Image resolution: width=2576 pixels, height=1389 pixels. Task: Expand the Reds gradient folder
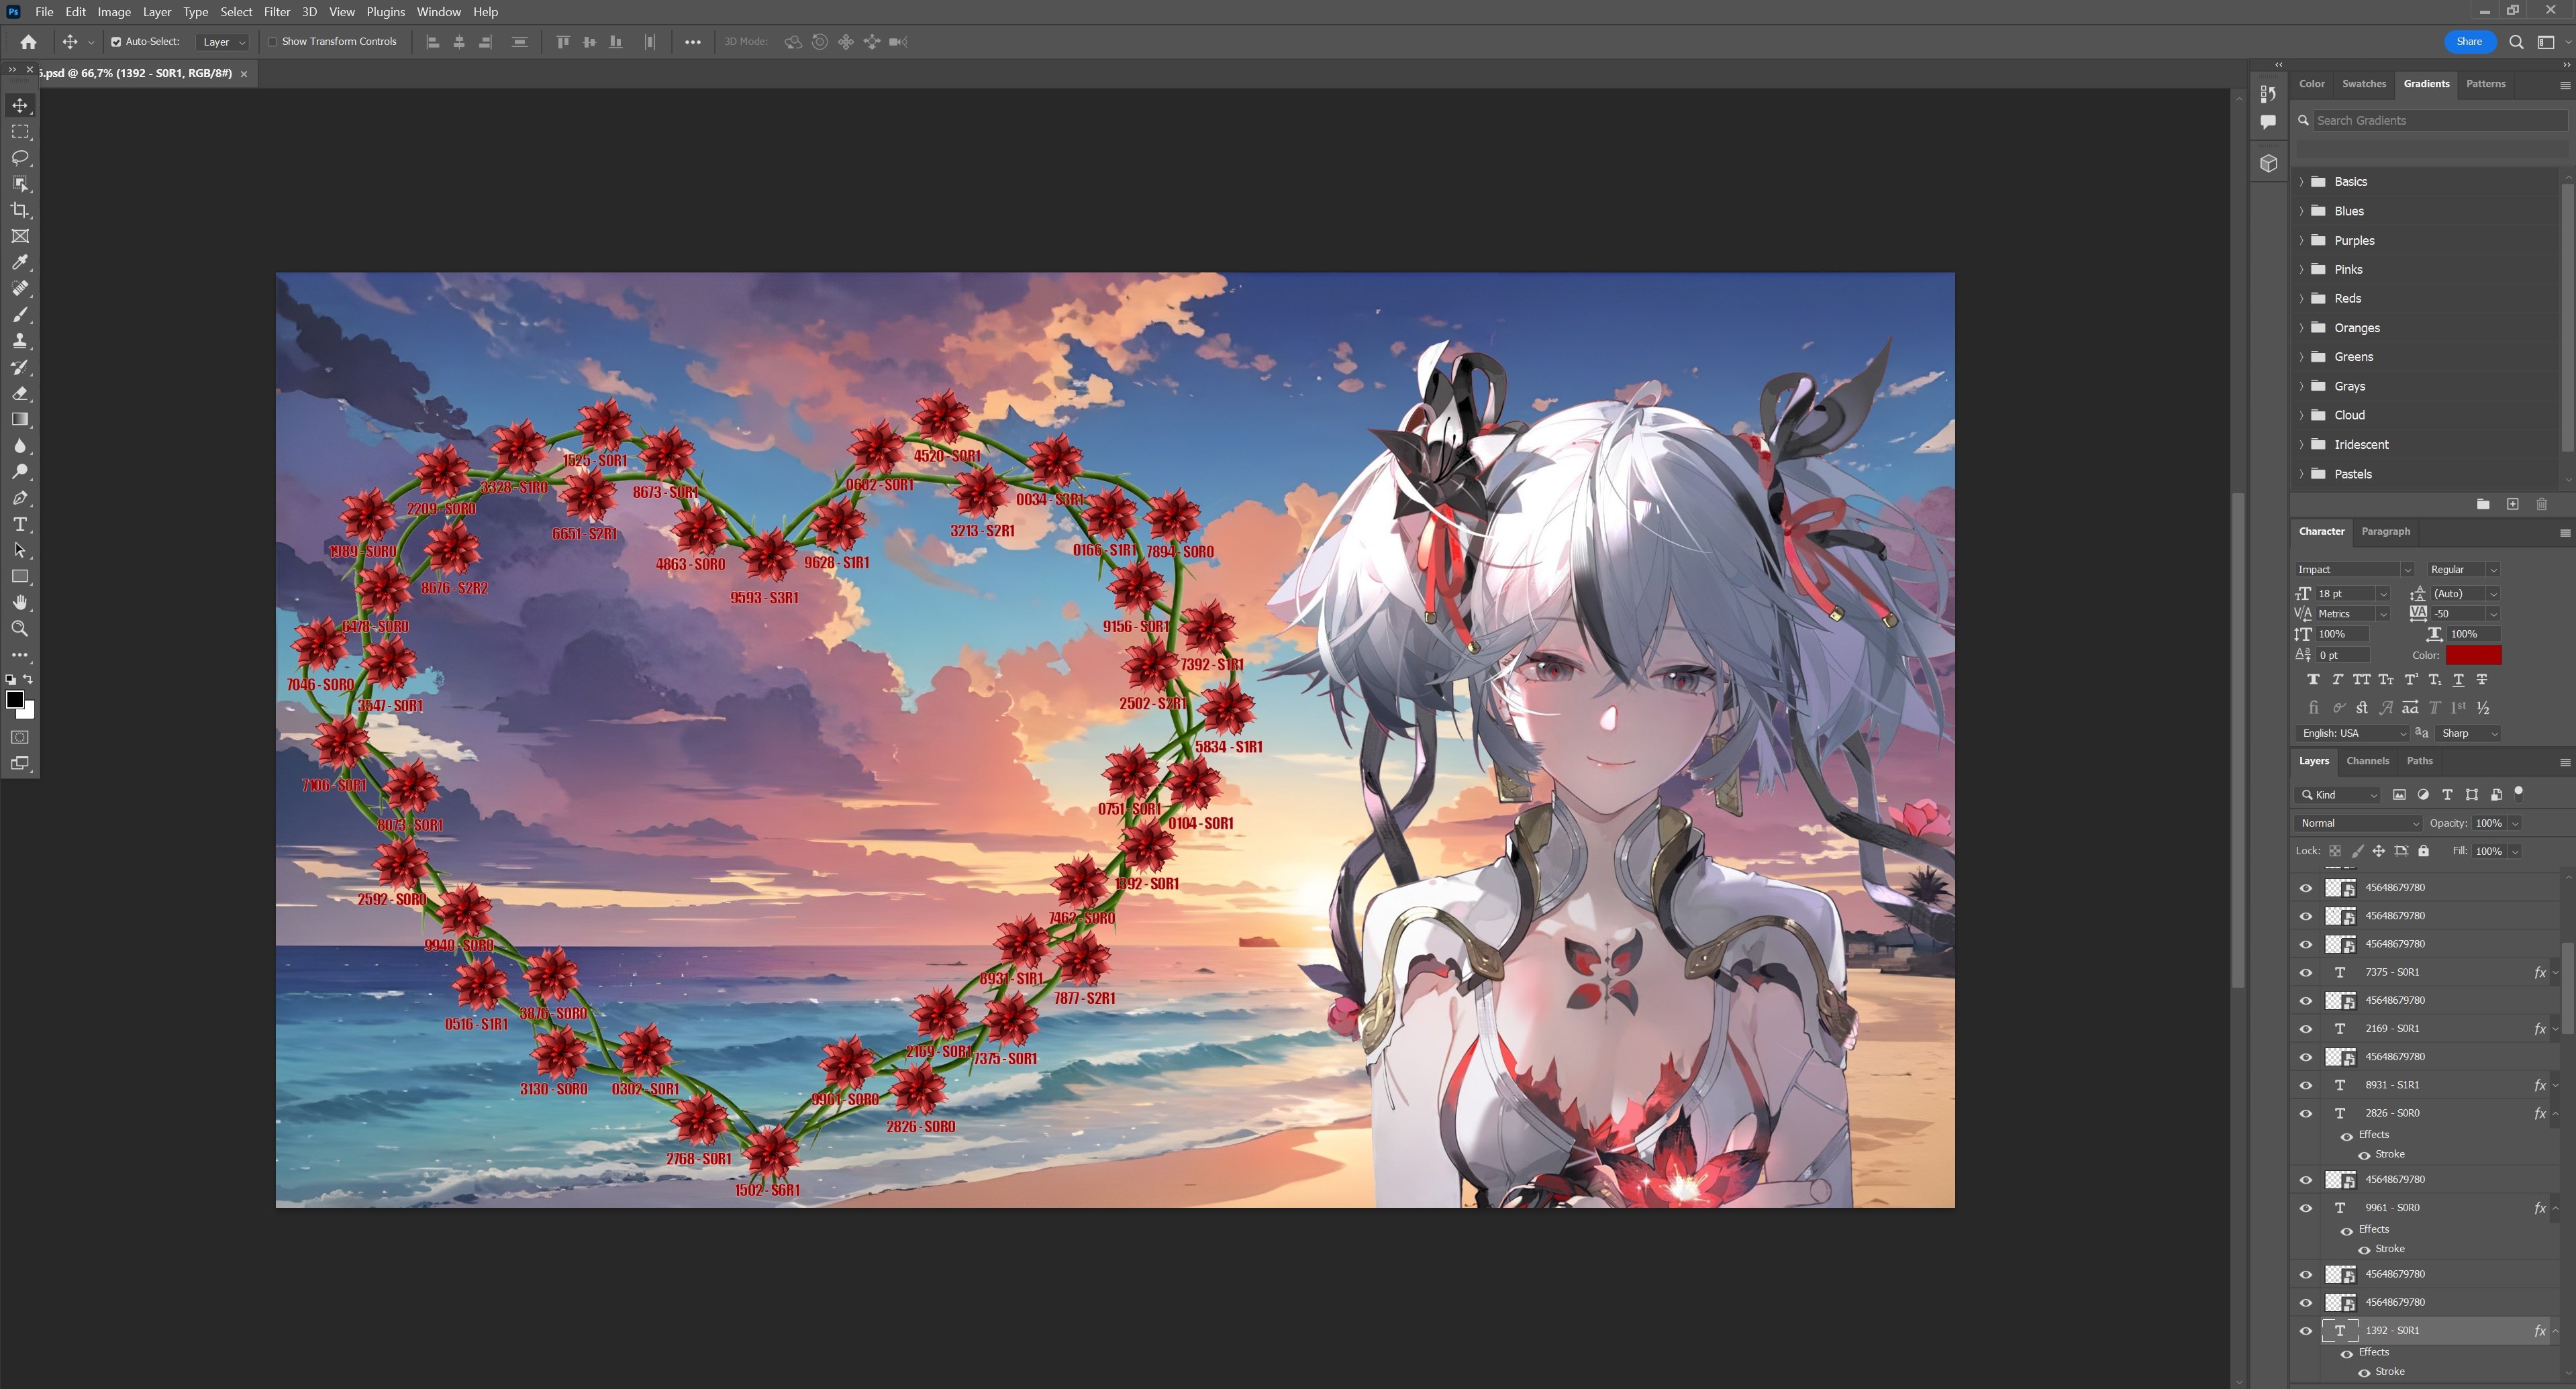tap(2301, 298)
